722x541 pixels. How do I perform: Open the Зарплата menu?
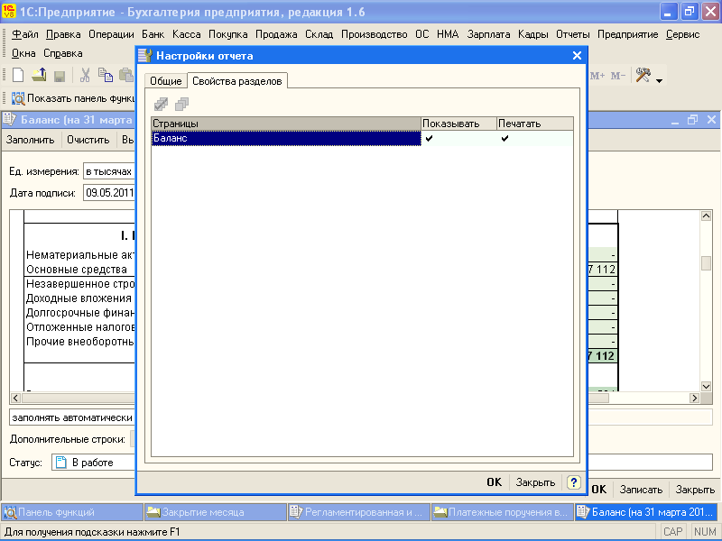point(488,34)
